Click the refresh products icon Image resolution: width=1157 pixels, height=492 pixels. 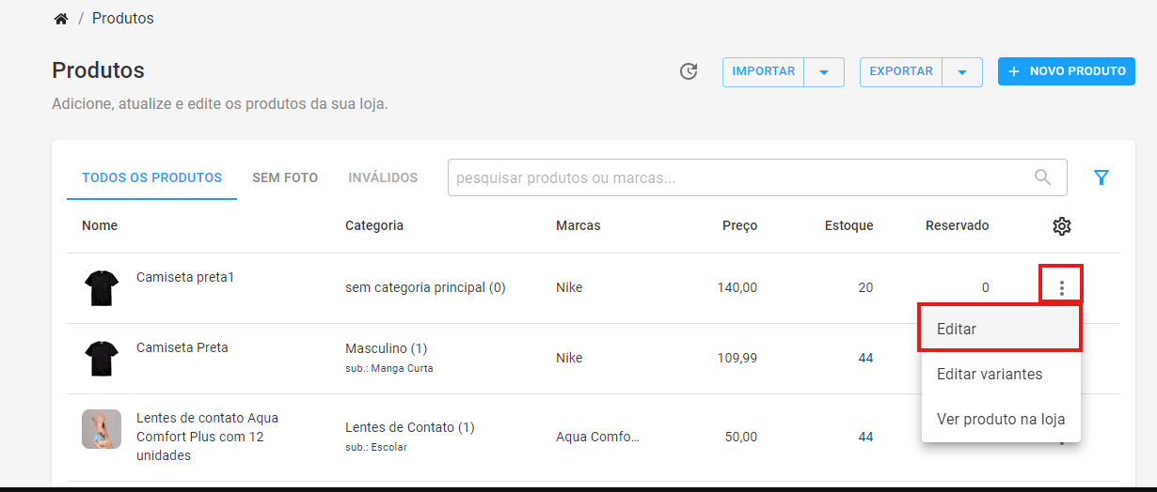[689, 71]
